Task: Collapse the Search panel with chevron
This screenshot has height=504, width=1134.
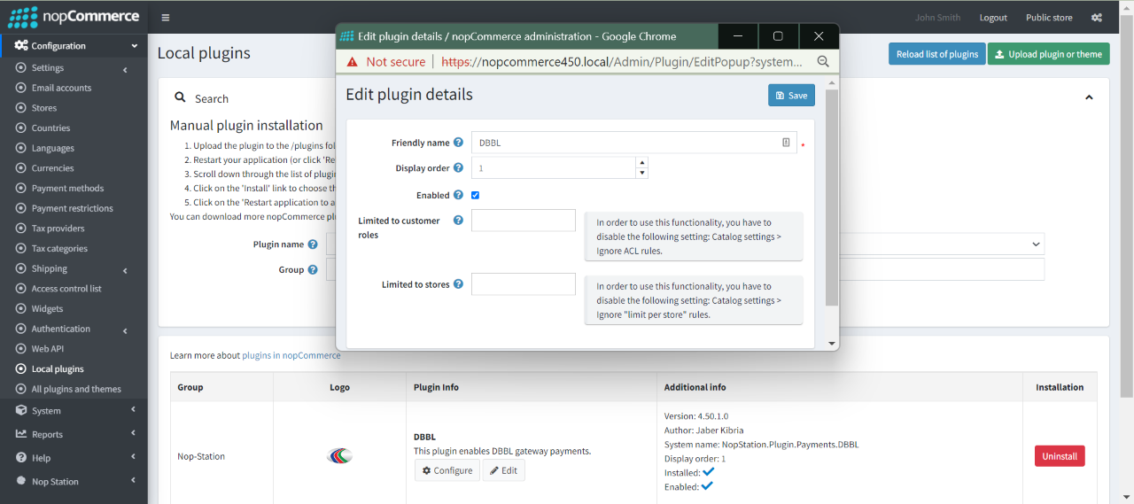Action: coord(1089,97)
